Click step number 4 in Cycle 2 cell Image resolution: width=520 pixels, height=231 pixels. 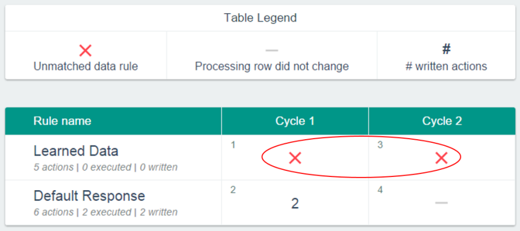[380, 190]
